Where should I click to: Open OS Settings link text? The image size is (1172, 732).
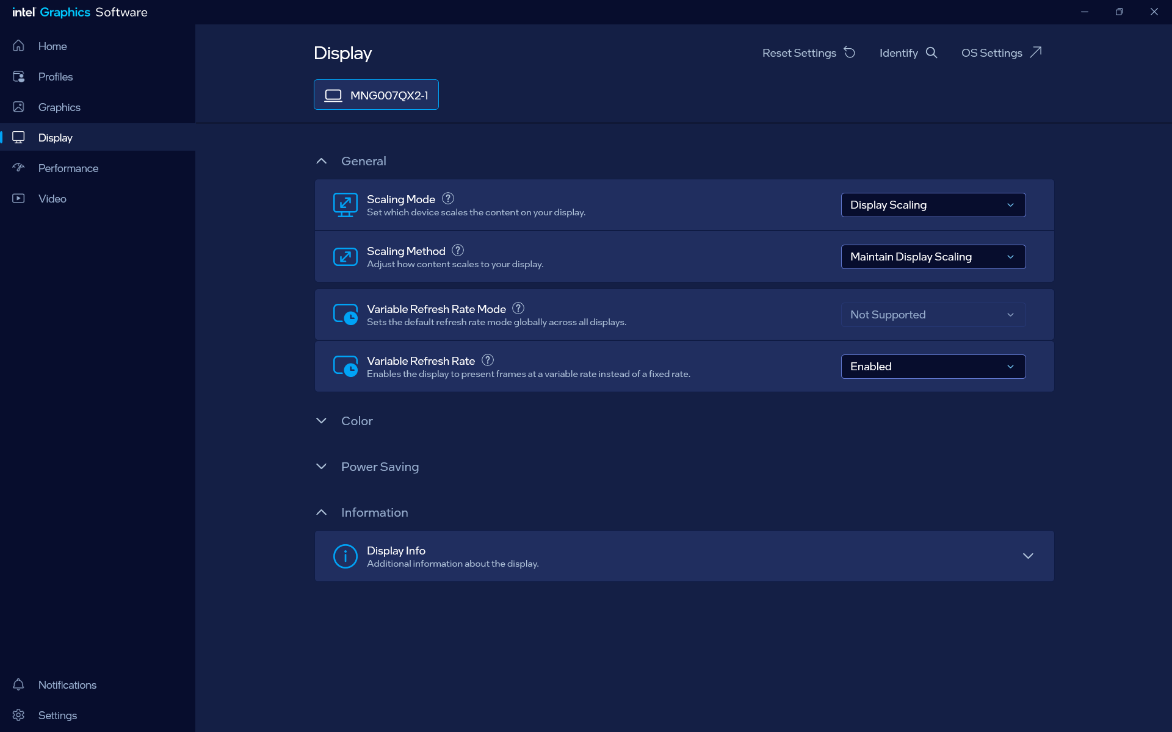[992, 53]
